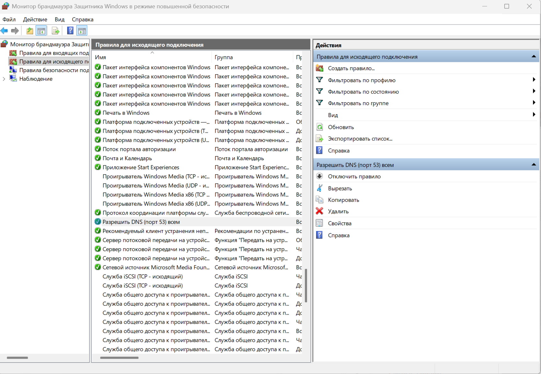
Task: Collapse the Разрешить DNS (порт 53) всем actions section
Action: click(x=534, y=165)
